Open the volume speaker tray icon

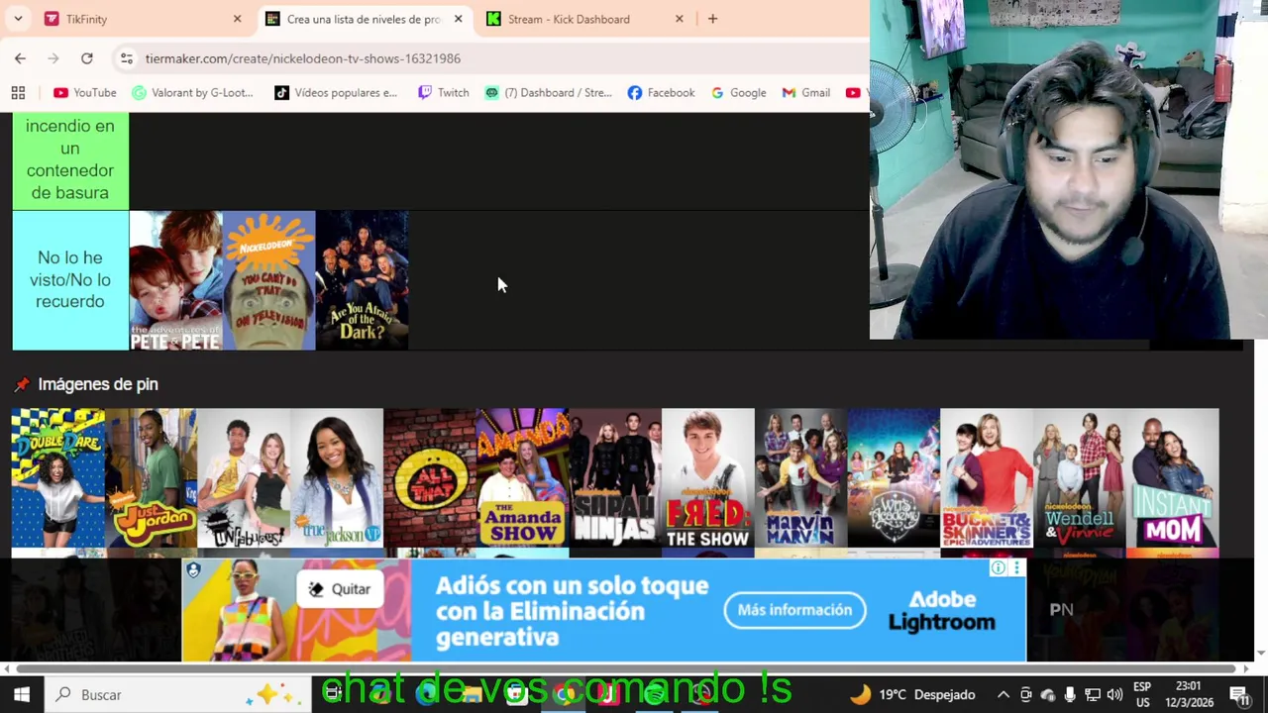tap(1115, 695)
